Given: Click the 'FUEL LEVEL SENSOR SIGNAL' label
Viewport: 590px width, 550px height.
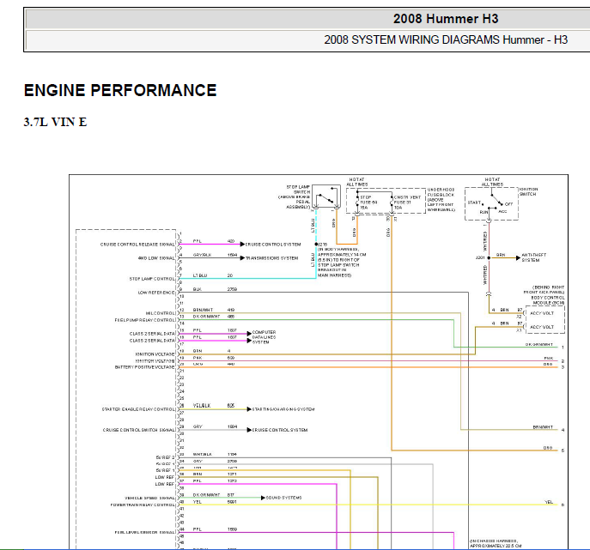Looking at the screenshot, I should [145, 532].
